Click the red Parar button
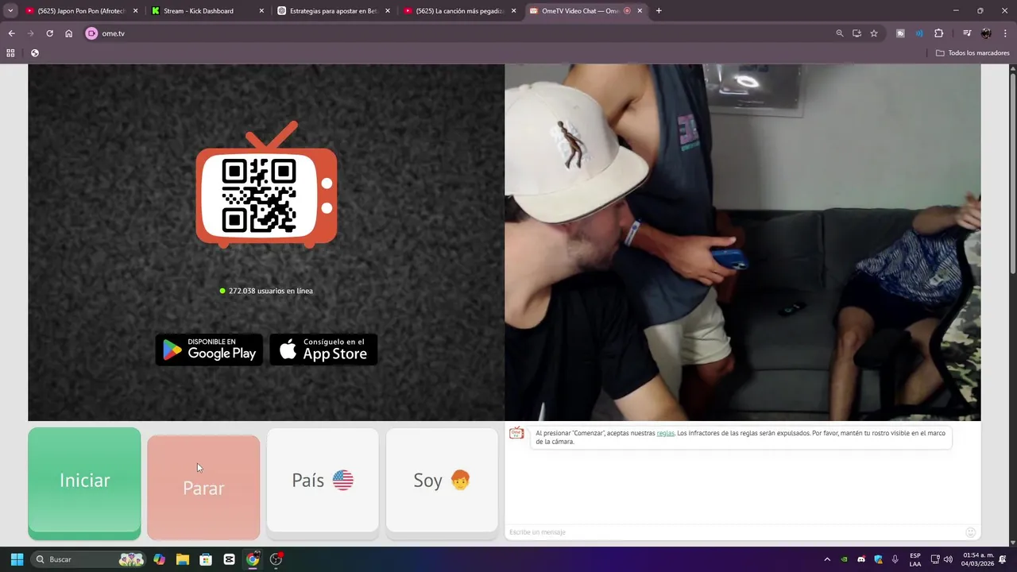Viewport: 1017px width, 572px height. [203, 487]
